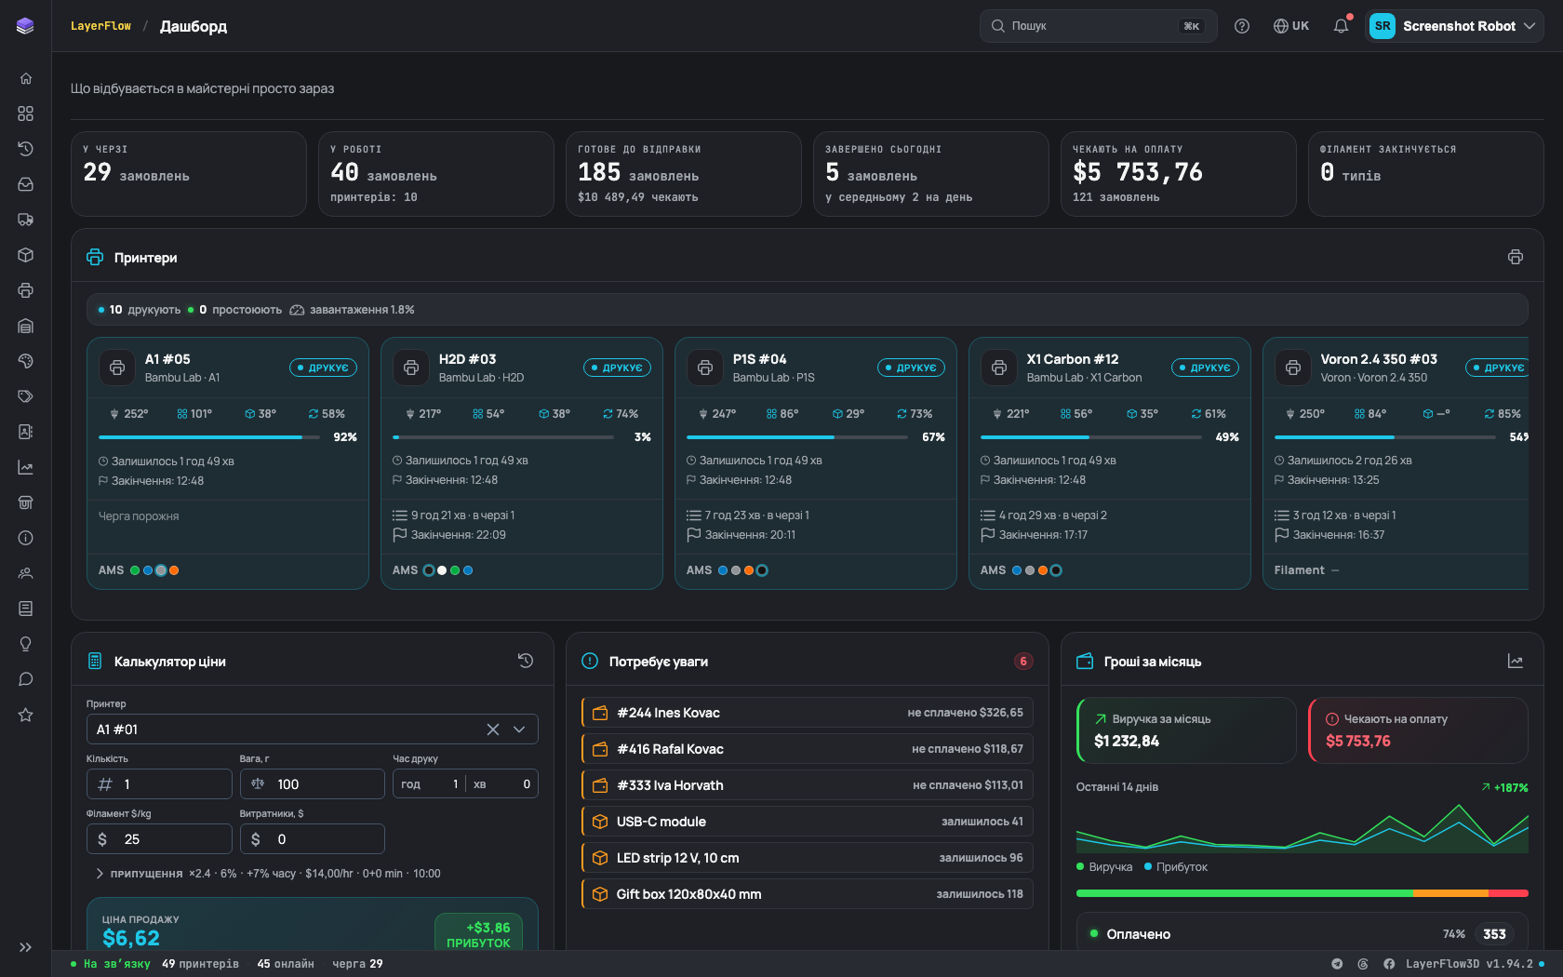This screenshot has height=977, width=1563.
Task: Open the star favorites sidebar icon
Action: coord(26,715)
